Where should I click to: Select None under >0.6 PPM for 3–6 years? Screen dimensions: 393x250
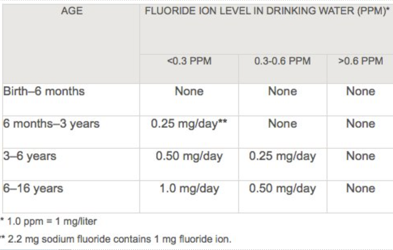(360, 156)
